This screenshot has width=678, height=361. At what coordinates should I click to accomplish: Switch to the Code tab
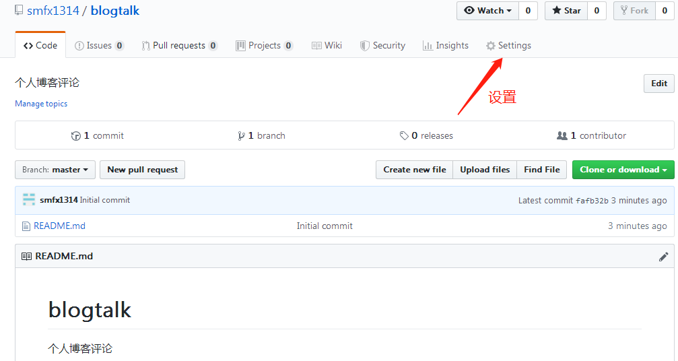coord(40,45)
